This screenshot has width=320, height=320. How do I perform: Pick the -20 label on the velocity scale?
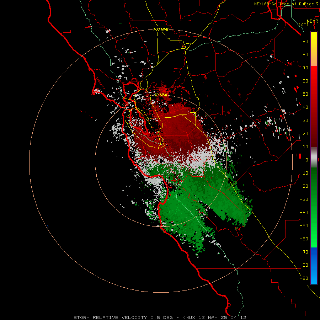point(304,186)
